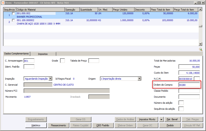Click the Custo do Item field
The height and width of the screenshot is (131, 206).
(x=189, y=73)
